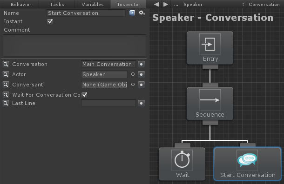Open the gear settings menu beside Name

pos(142,13)
